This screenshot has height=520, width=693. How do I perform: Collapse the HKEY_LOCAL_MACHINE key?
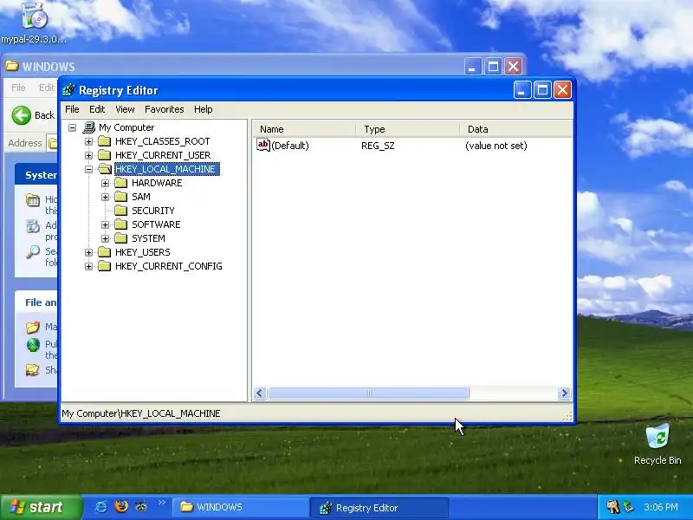point(89,169)
